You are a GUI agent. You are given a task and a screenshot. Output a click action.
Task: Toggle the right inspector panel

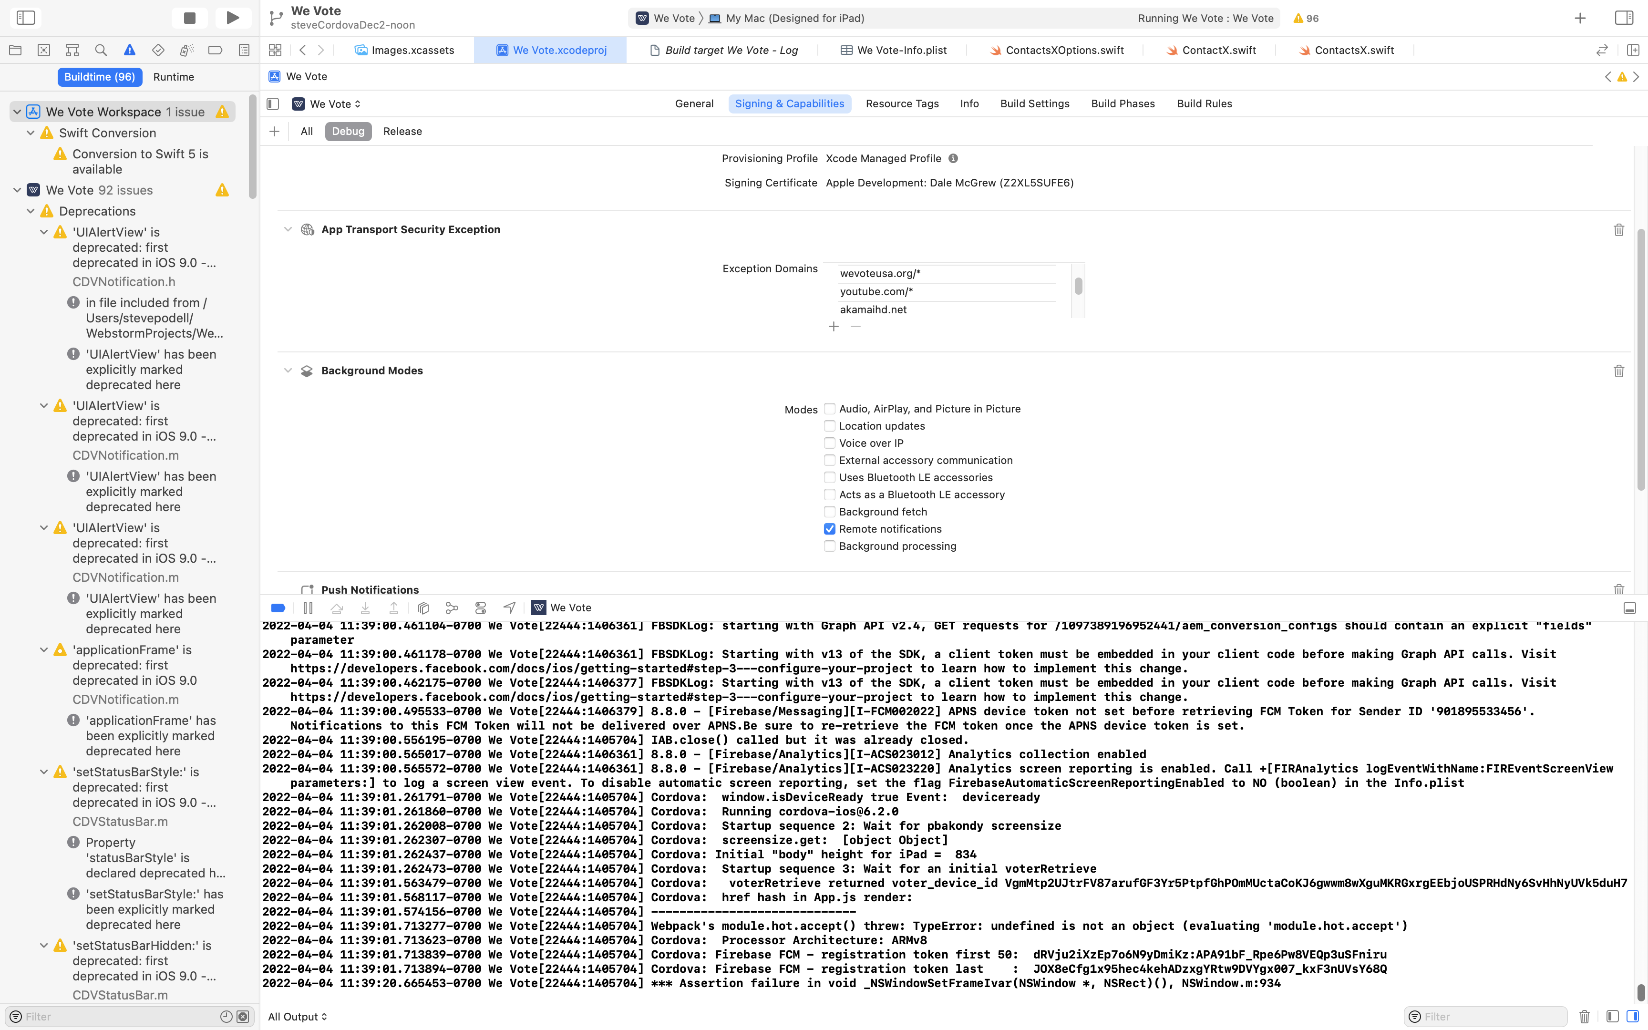(x=1624, y=19)
